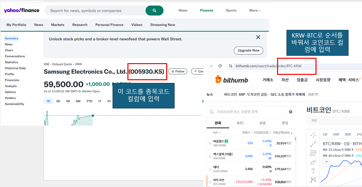Select the 6M chart range

point(78,101)
